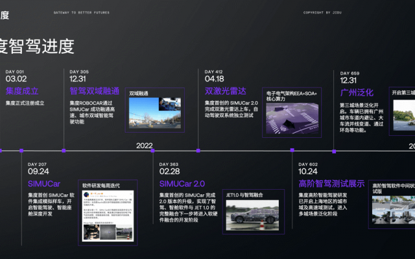Open the 电子电气架构EEA+SOA purple render image
This screenshot has width=415, height=259.
tap(292, 118)
